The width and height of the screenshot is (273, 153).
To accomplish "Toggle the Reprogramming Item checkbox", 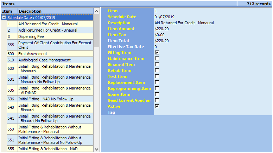I will (157, 88).
